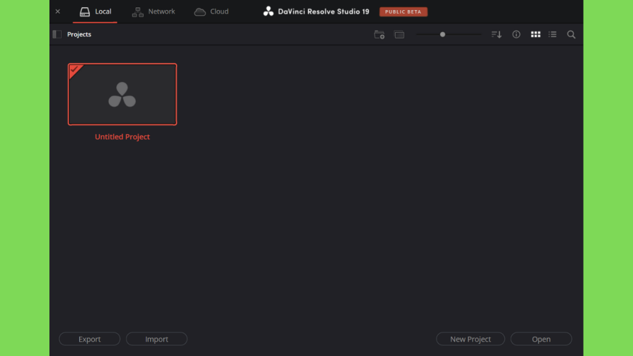Open the sort order options
The width and height of the screenshot is (633, 356).
[x=496, y=35]
